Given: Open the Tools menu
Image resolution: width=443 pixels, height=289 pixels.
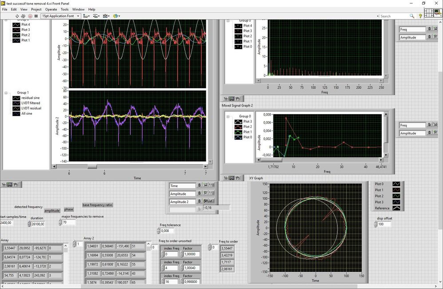Looking at the screenshot, I should [65, 9].
